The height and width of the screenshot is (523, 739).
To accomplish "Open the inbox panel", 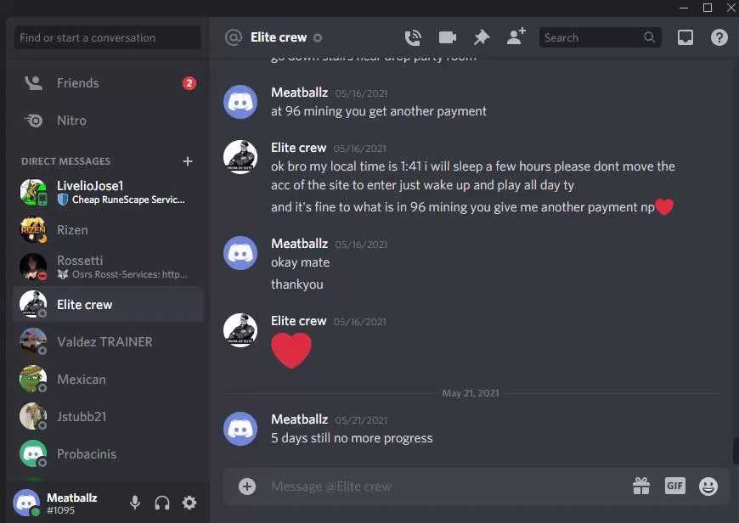I will [685, 37].
